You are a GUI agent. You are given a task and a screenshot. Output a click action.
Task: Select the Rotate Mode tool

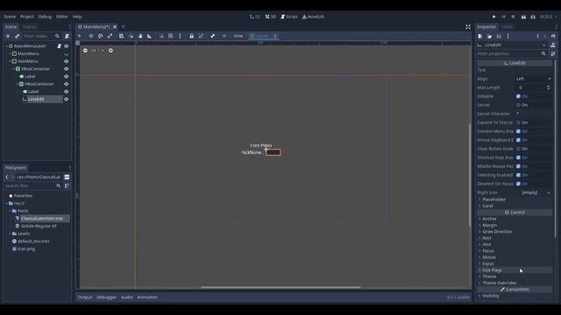(101, 36)
